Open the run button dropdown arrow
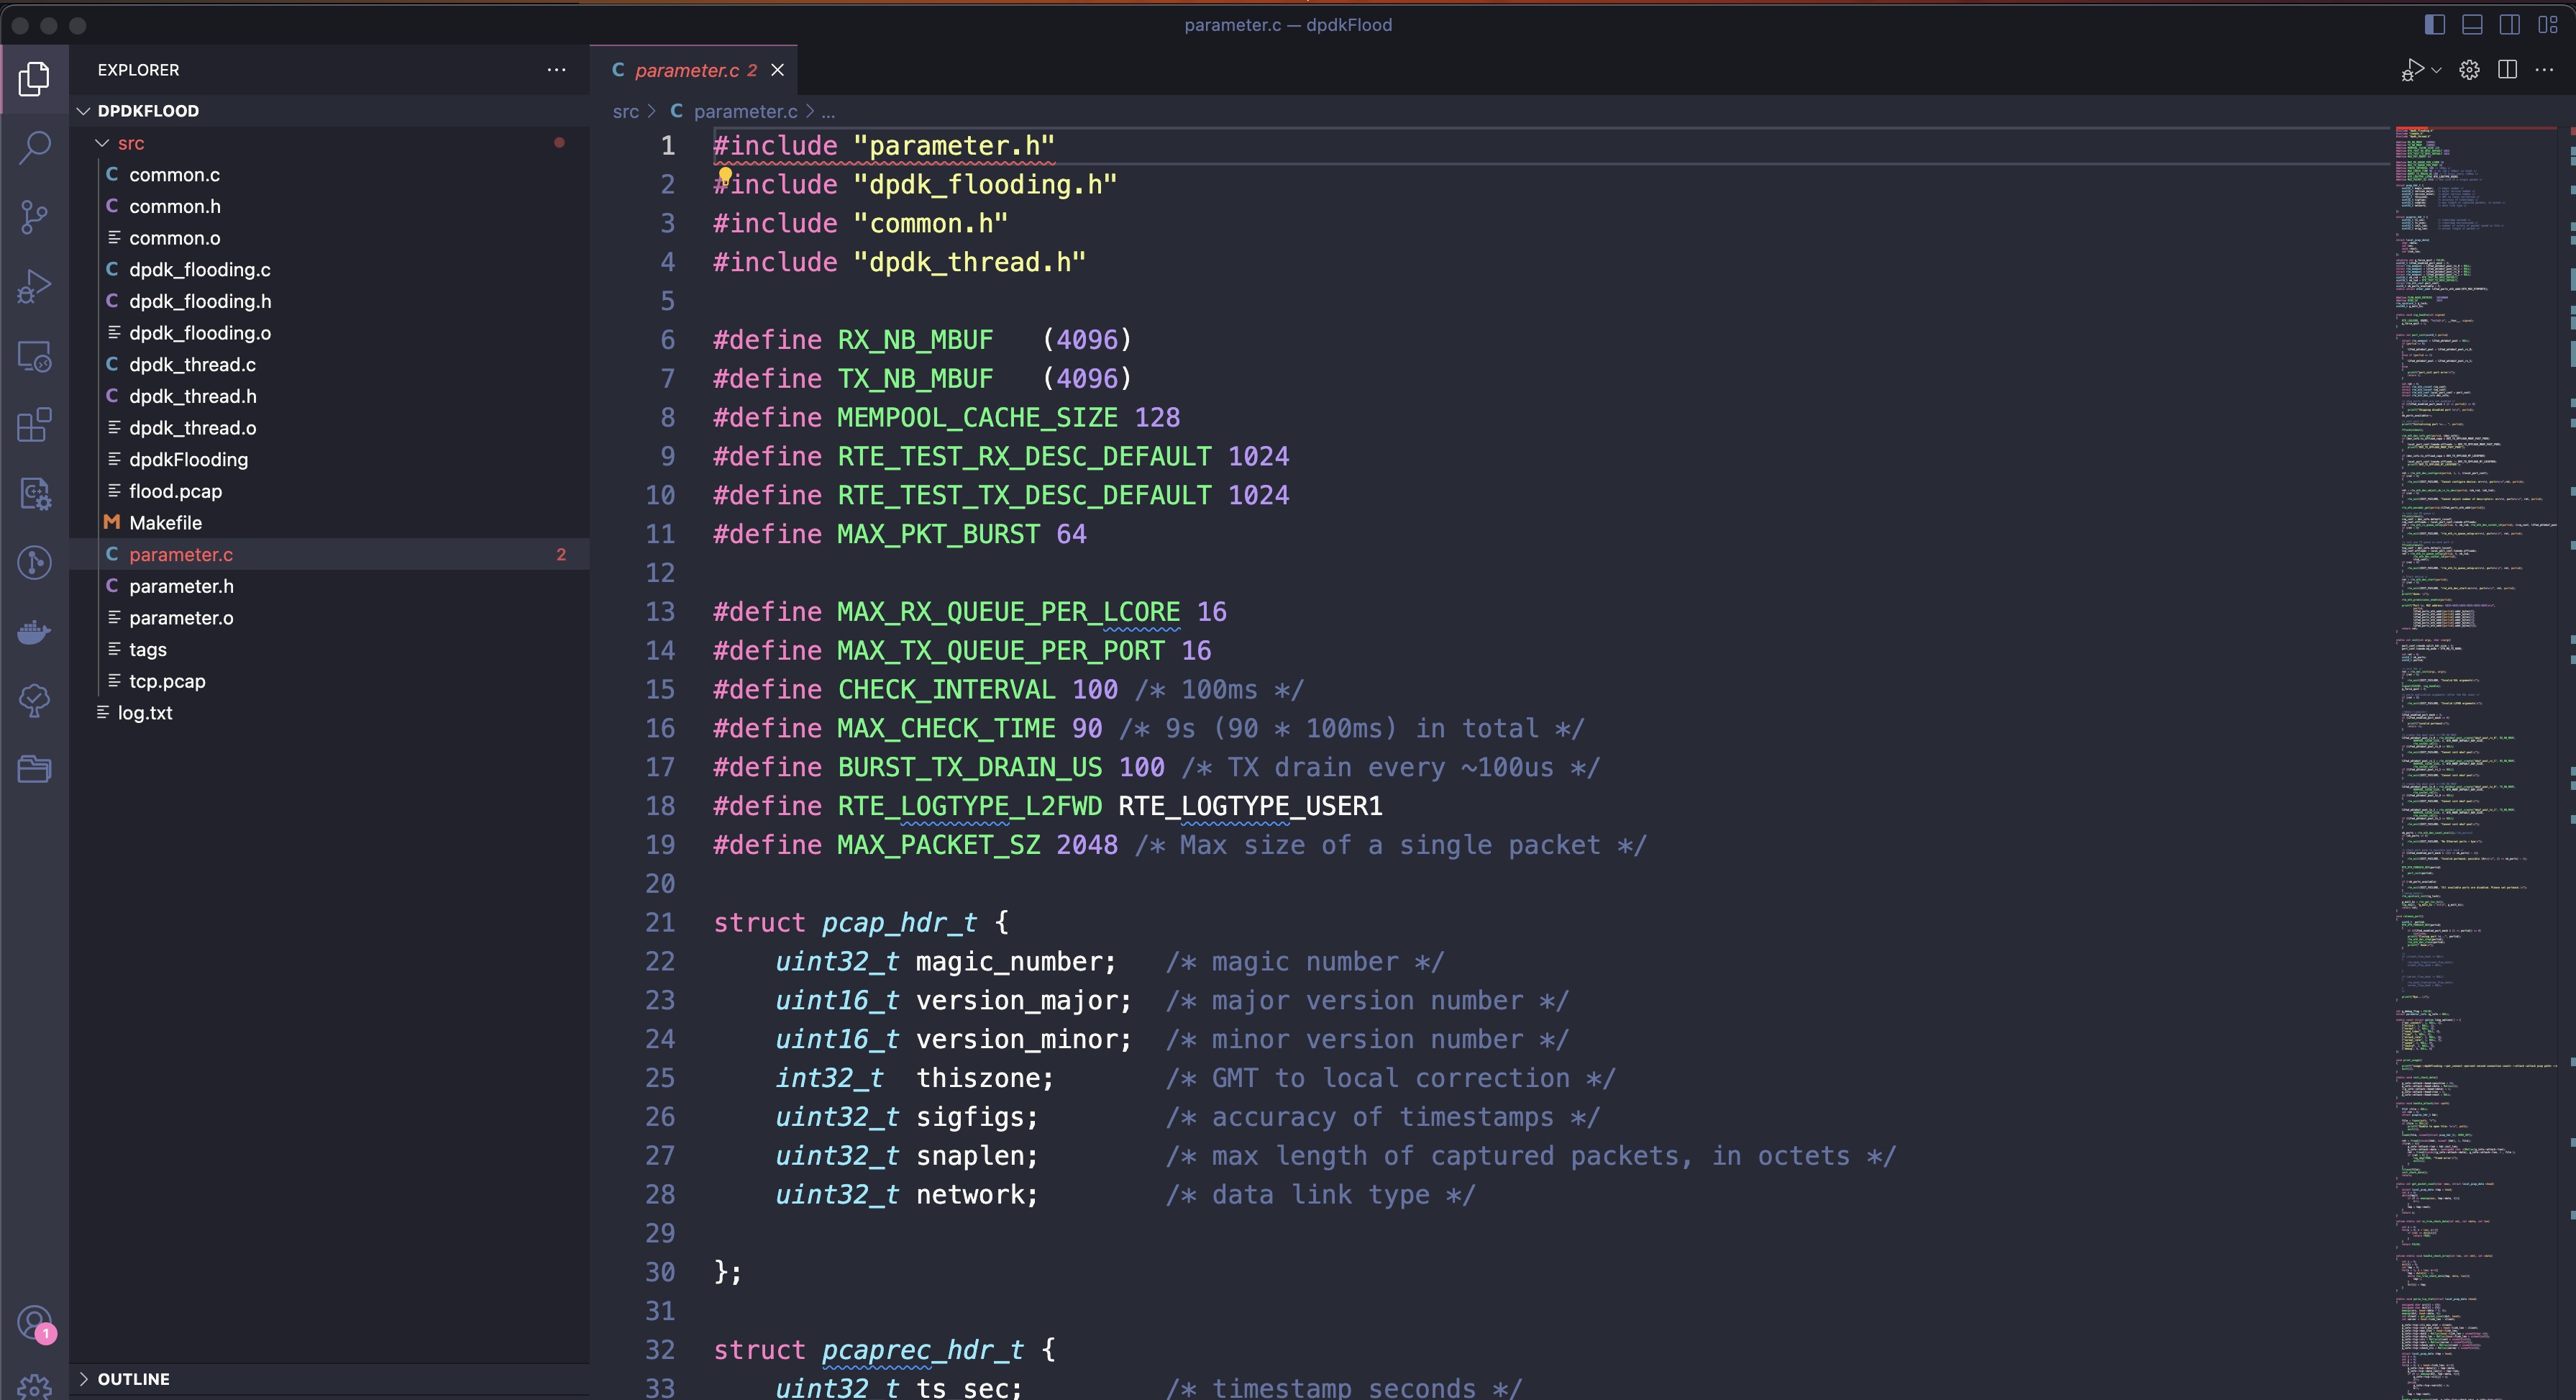This screenshot has width=2576, height=1400. [2437, 70]
